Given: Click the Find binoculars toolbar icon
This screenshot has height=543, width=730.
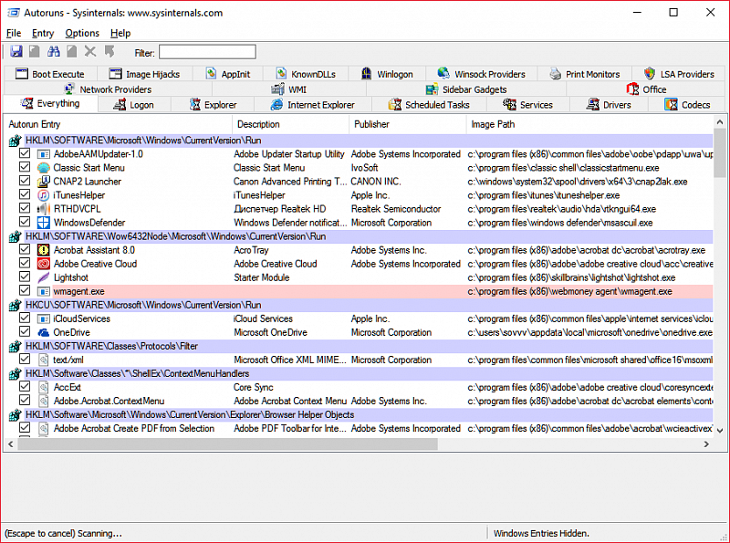Looking at the screenshot, I should click(x=53, y=52).
